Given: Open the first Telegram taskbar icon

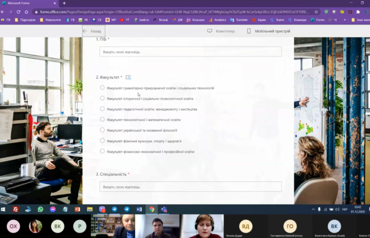Looking at the screenshot, I should [115, 209].
